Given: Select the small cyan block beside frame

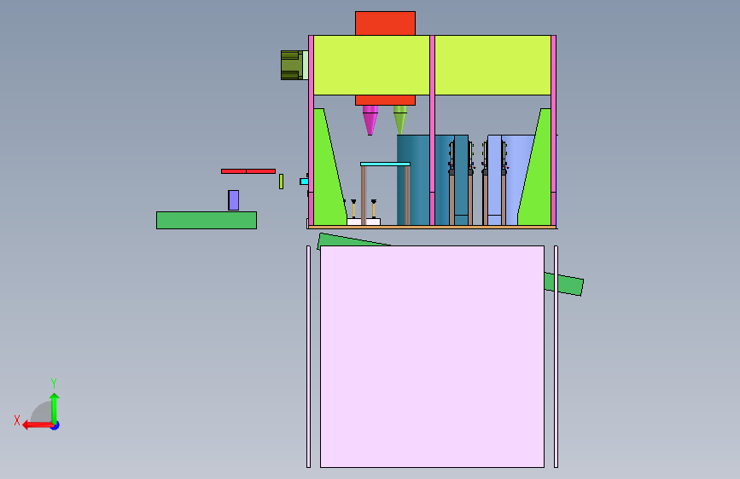Looking at the screenshot, I should pyautogui.click(x=304, y=182).
